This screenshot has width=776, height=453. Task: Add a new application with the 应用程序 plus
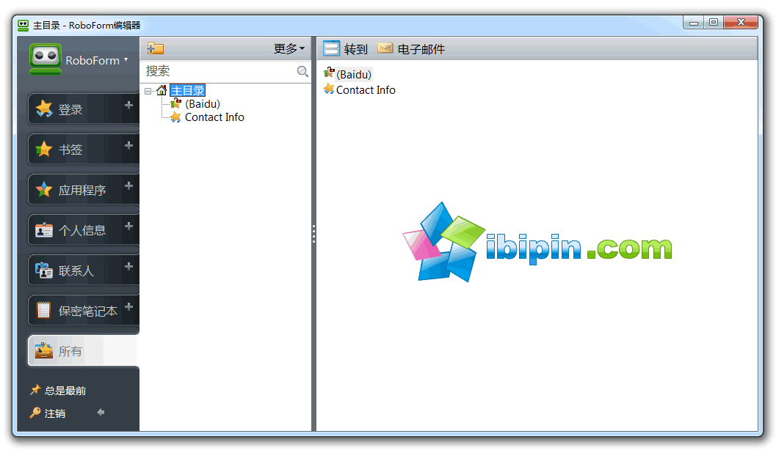pyautogui.click(x=128, y=185)
